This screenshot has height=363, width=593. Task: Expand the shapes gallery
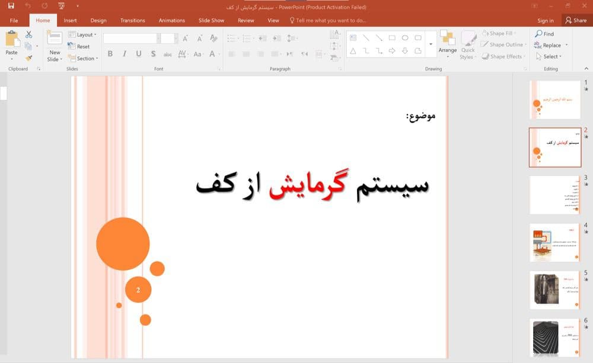[431, 44]
